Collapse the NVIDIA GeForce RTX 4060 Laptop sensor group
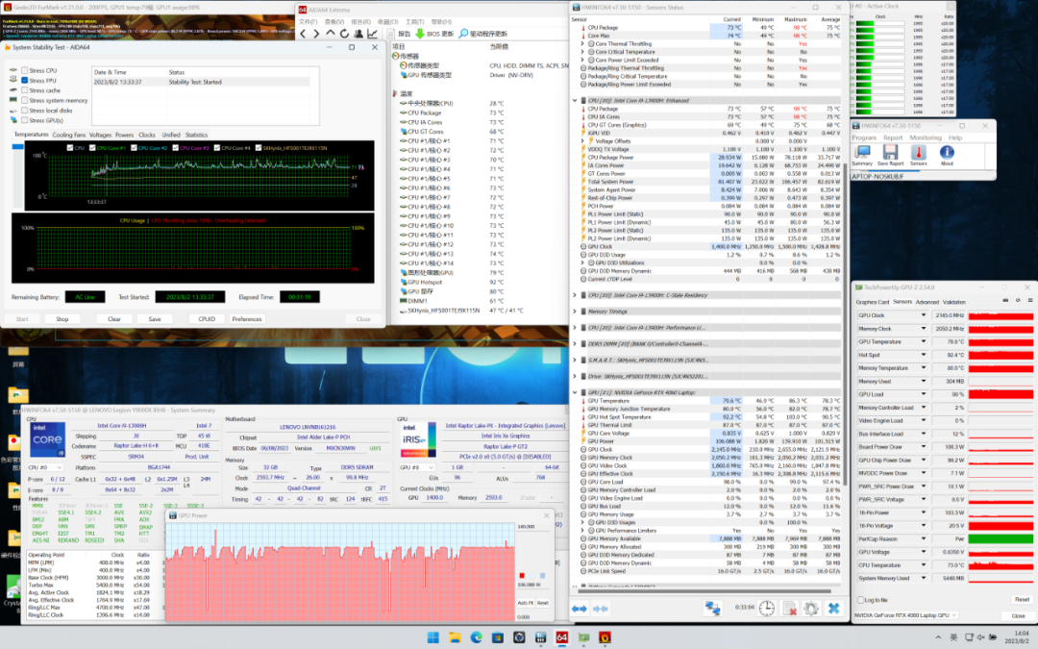 [575, 393]
